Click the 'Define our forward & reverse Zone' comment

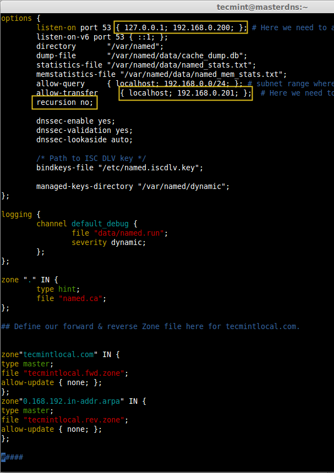coord(150,327)
